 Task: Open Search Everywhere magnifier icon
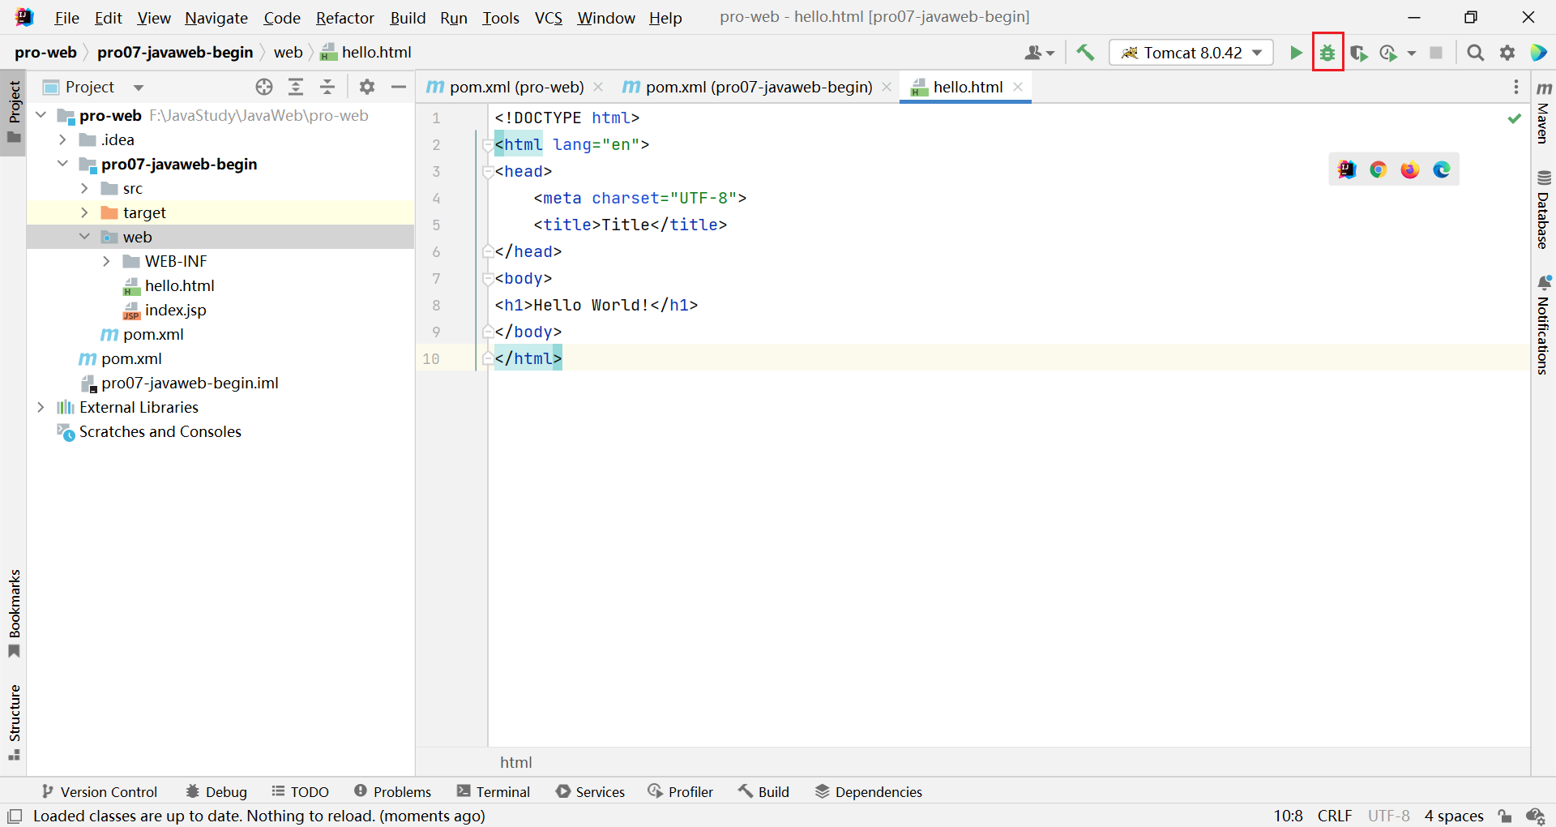pyautogui.click(x=1476, y=53)
